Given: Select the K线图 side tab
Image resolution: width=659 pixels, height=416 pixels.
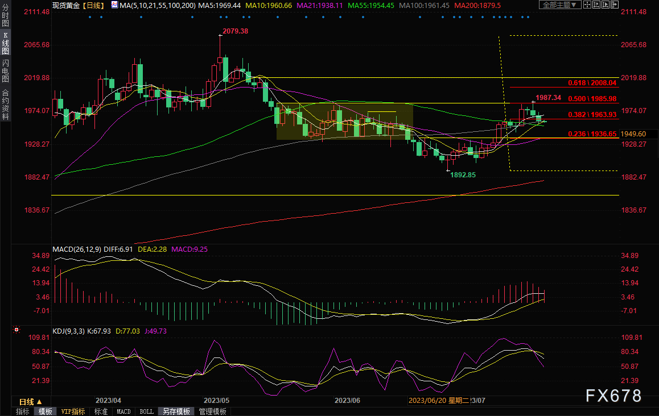Looking at the screenshot, I should 6,43.
